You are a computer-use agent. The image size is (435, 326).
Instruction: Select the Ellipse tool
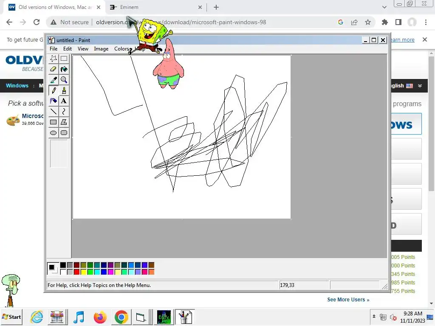[x=53, y=133]
